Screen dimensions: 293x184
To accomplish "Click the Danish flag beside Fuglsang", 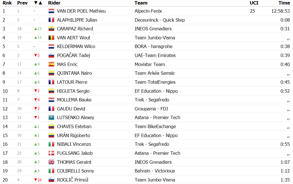I will pos(51,153).
